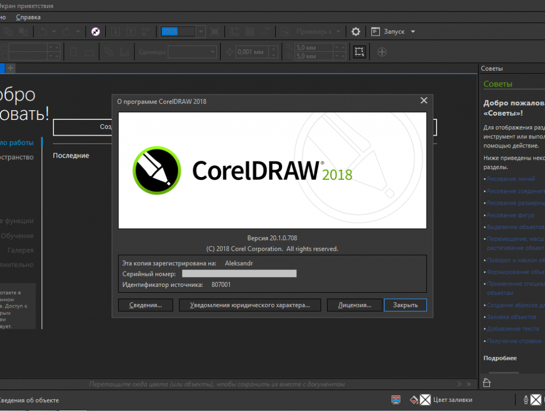Click the Publish to PDF icon
The height and width of the screenshot is (411, 545).
pos(146,32)
